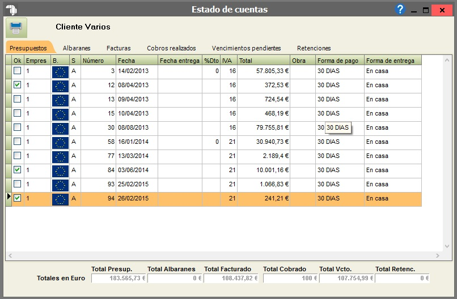Screen dimensions: 457x299
Task: Click the EU flag in presupuesto 30 row
Action: click(x=60, y=129)
